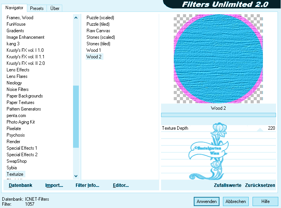Click the category list scroll up arrow
281x208 pixels.
point(76,18)
